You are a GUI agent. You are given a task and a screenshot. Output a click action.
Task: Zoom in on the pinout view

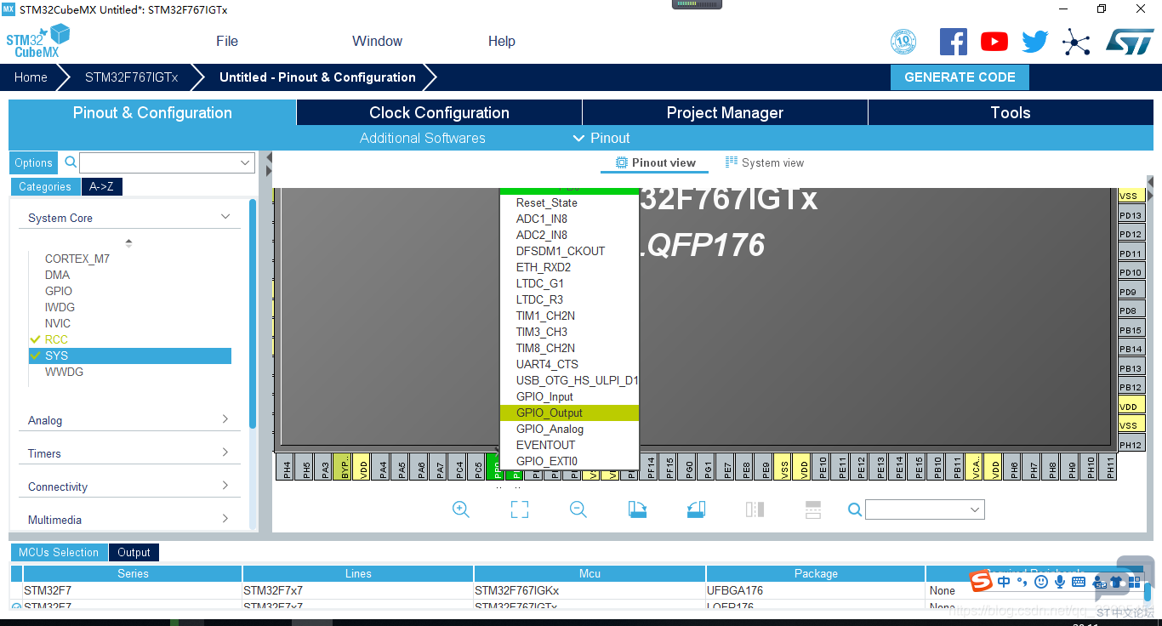461,509
